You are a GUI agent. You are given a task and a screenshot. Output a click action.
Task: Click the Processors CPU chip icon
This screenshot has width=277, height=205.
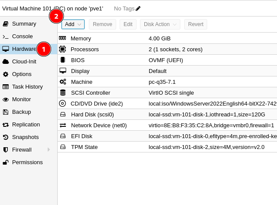(62, 49)
